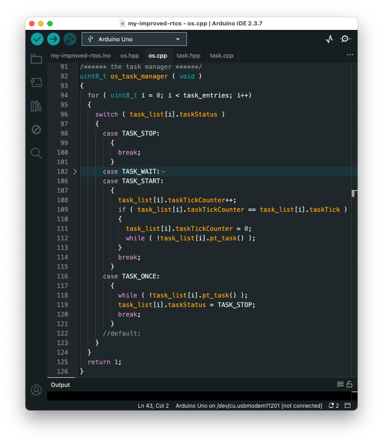
Task: Show the Debug sidebar panel
Action: tap(36, 130)
